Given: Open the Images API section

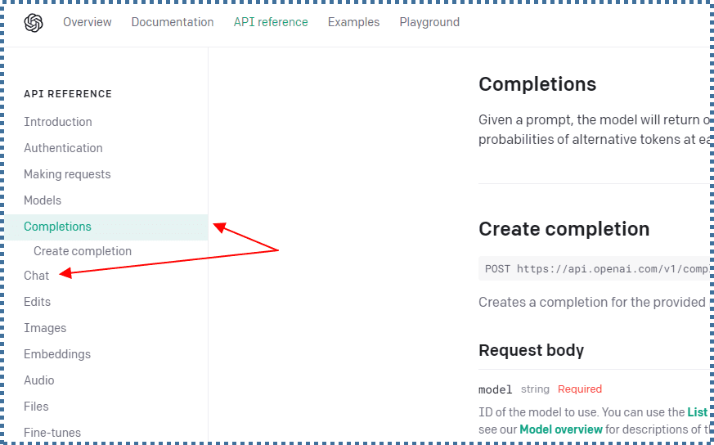Looking at the screenshot, I should click(x=45, y=328).
